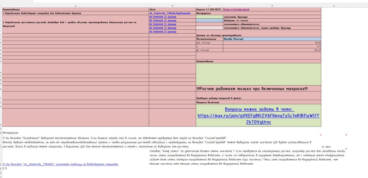Click 'заполняются автоматически' legend text
Viewport: 368px width, 178px height.
tap(241, 24)
